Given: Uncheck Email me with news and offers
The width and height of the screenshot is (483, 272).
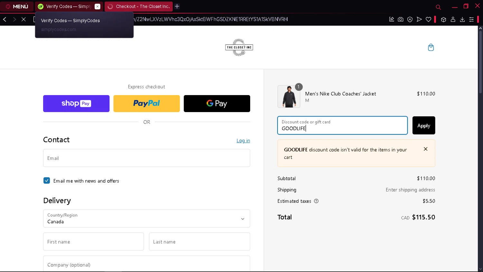Looking at the screenshot, I should click(x=47, y=180).
